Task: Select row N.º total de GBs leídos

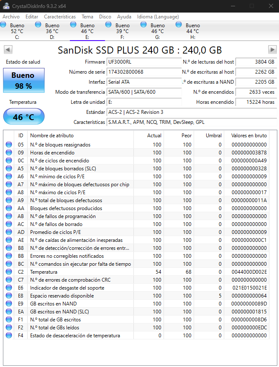Action: tap(136, 327)
